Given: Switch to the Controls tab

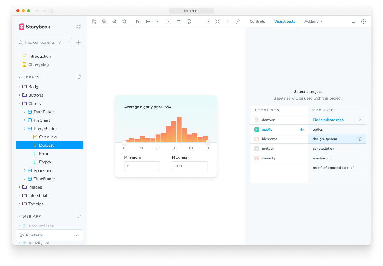Looking at the screenshot, I should click(x=257, y=22).
